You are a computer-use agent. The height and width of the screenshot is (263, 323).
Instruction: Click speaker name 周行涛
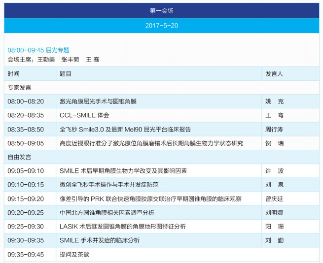pyautogui.click(x=275, y=130)
